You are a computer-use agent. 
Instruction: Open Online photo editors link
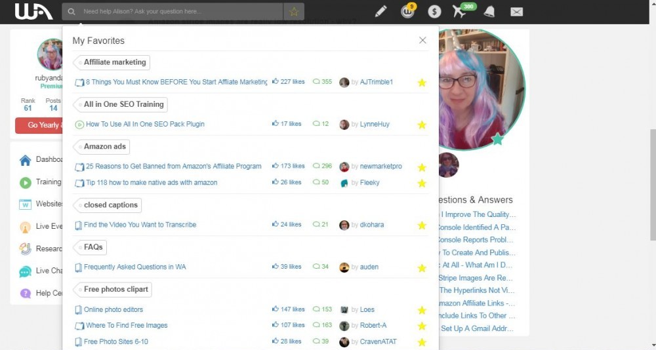113,310
